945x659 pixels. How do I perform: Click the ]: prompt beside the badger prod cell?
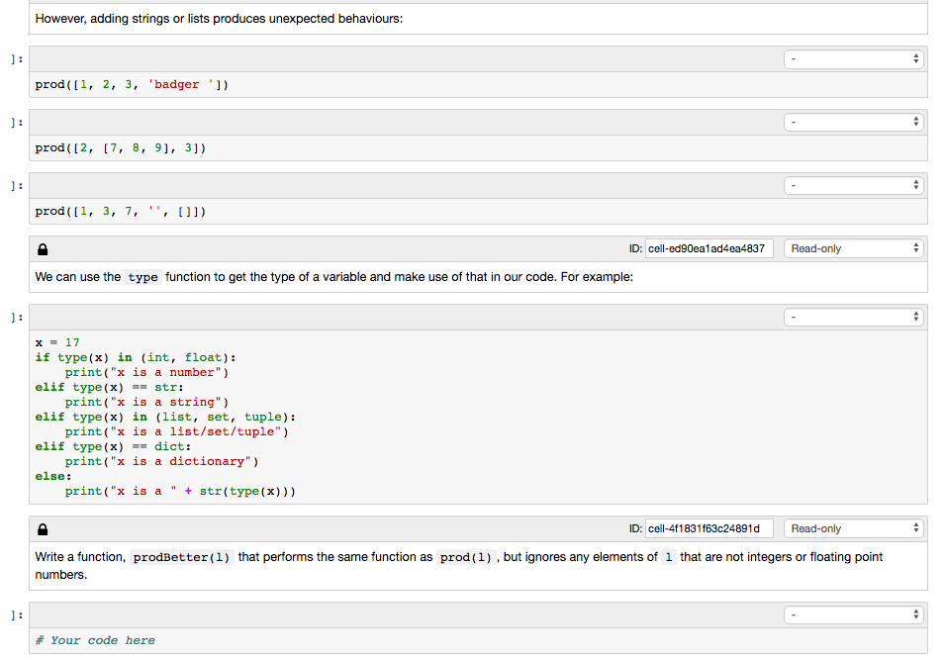15,57
